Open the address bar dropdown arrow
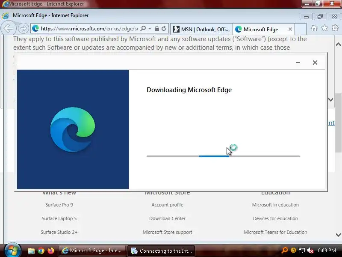Viewport: 342px width, 257px height. tap(150, 29)
